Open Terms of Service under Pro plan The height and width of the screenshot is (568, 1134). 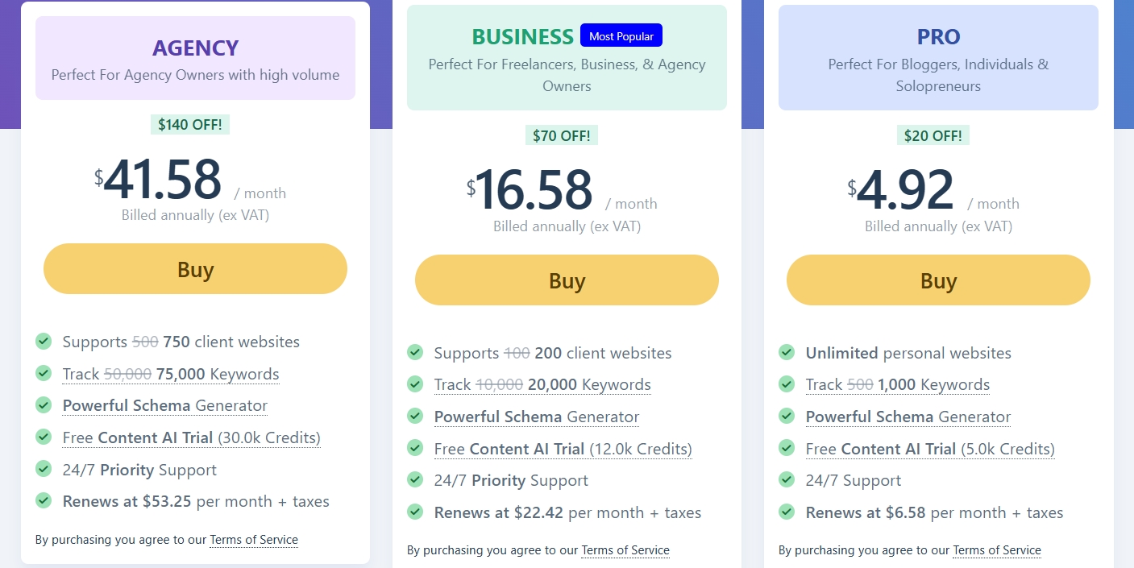[x=997, y=550]
